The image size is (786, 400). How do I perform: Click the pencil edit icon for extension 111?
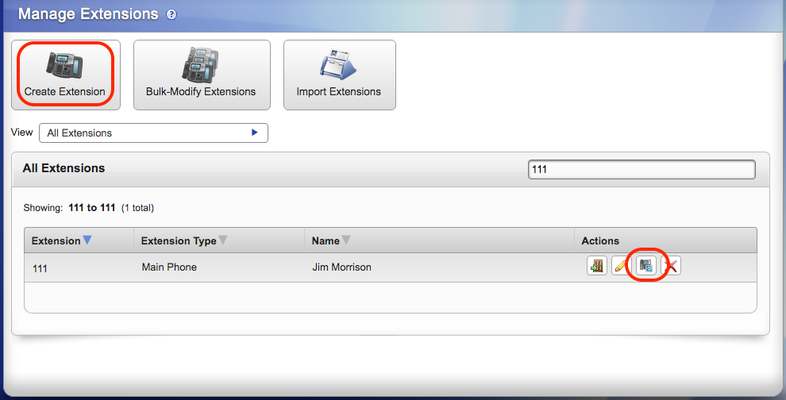click(622, 266)
